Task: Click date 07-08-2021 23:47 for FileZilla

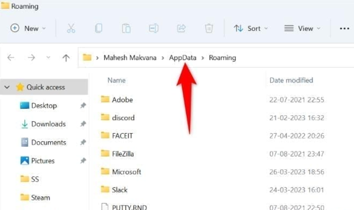Action: [296, 154]
